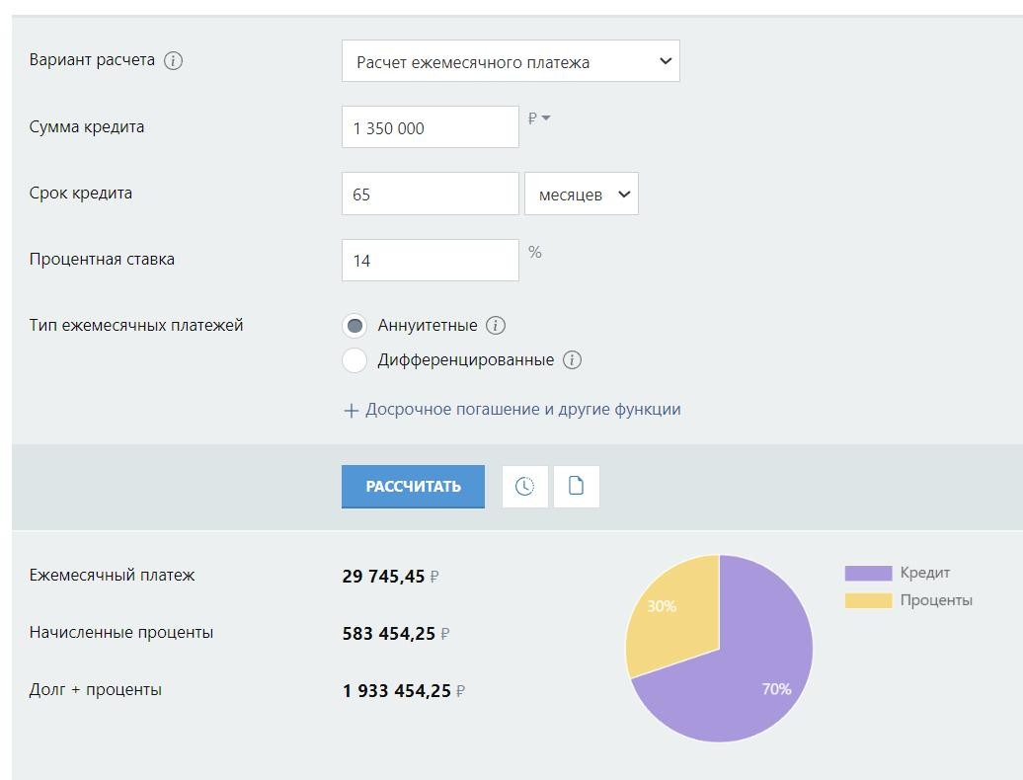Screen dimensions: 1023x780
Task: Click Тип ежемесячных платежей label
Action: (135, 325)
